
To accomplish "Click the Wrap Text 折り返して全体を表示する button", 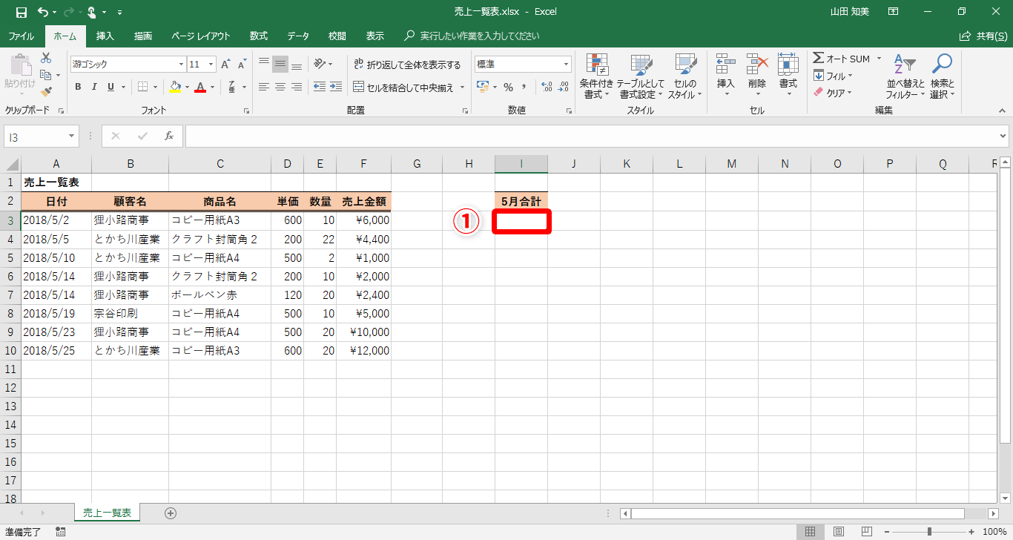I will coord(407,65).
